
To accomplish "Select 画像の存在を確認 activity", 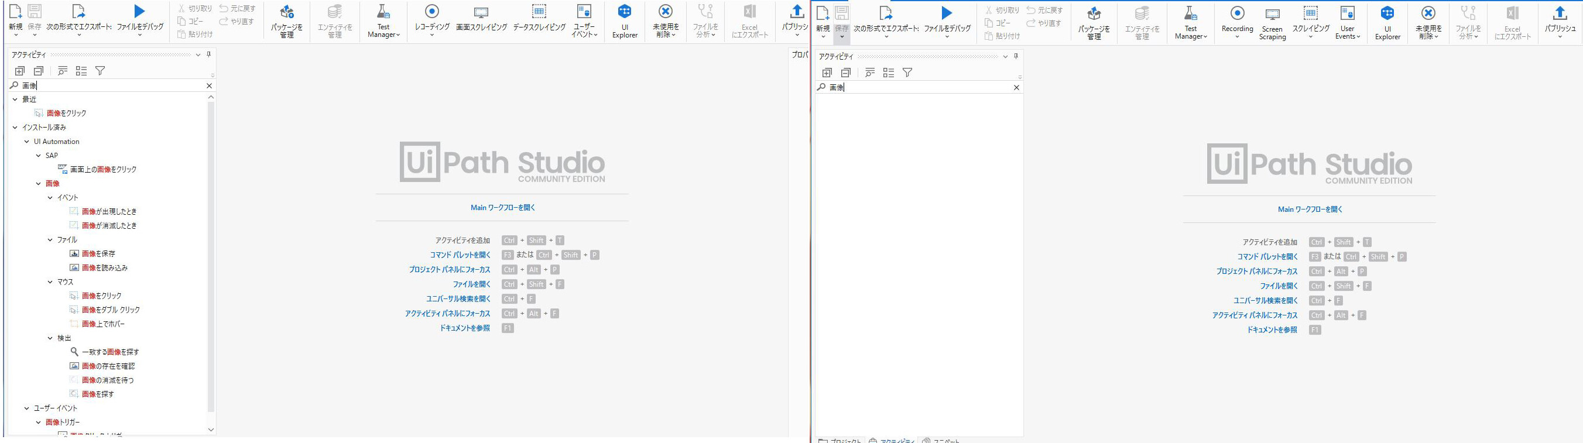I will pos(108,366).
